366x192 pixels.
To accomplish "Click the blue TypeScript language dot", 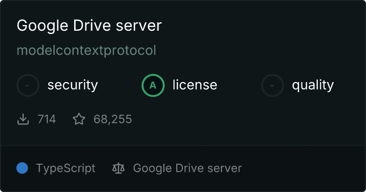I will [22, 168].
